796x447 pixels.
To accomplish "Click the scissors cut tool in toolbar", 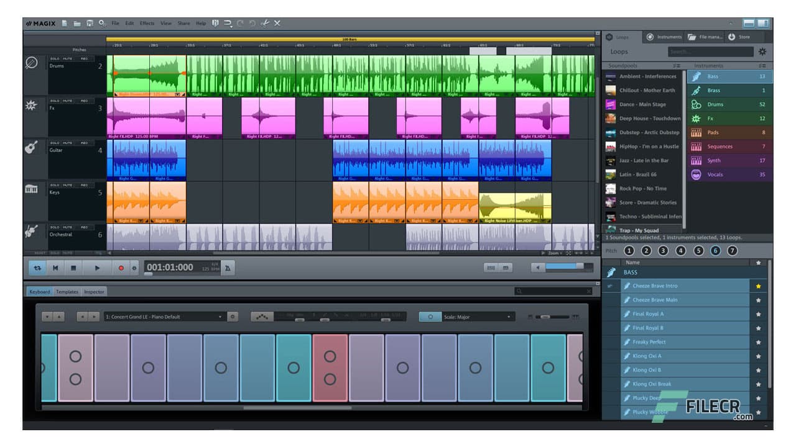I will tap(266, 23).
